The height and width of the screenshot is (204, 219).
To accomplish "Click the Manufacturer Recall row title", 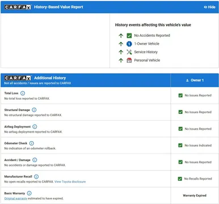I will pos(18,177).
